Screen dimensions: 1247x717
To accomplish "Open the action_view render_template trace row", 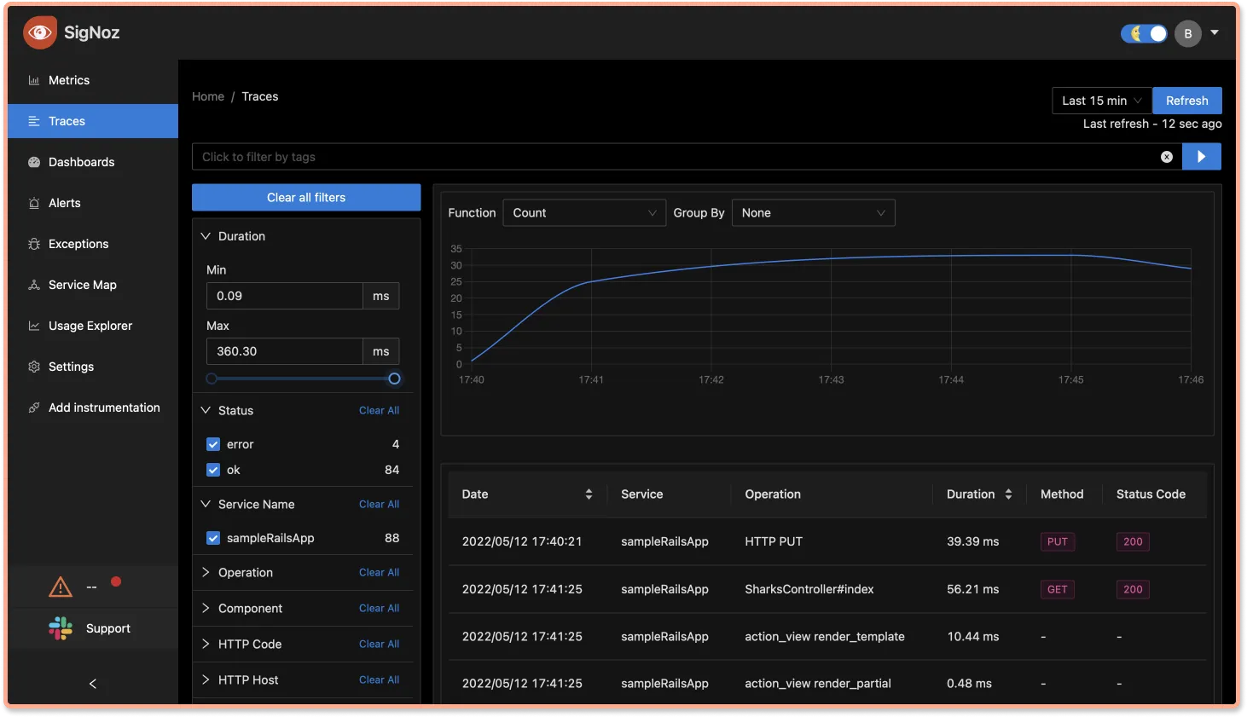I will pos(827,637).
